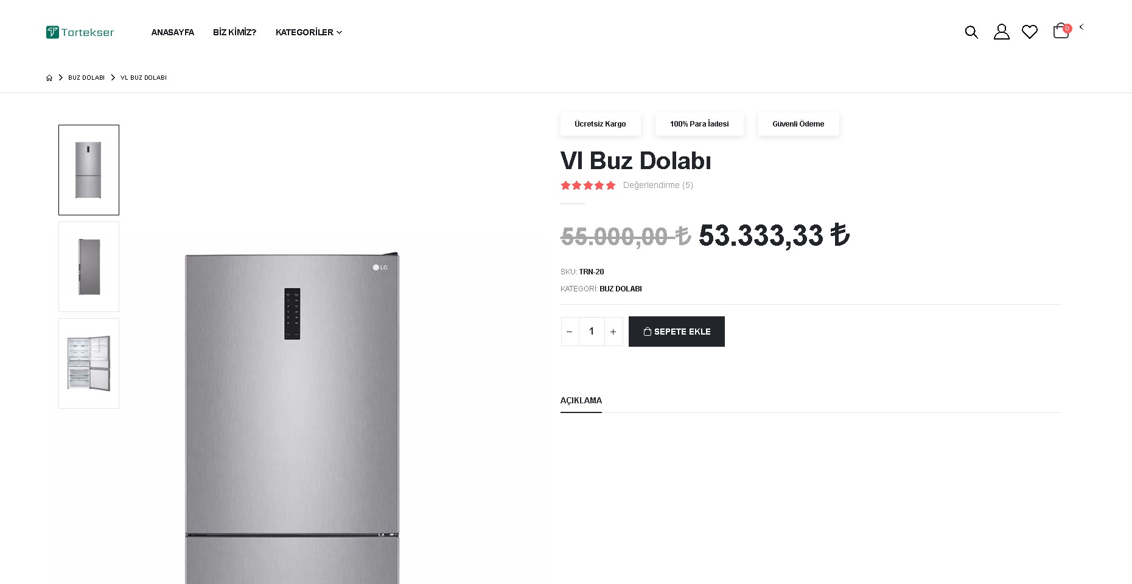Click the Tortekser logo

(x=80, y=32)
